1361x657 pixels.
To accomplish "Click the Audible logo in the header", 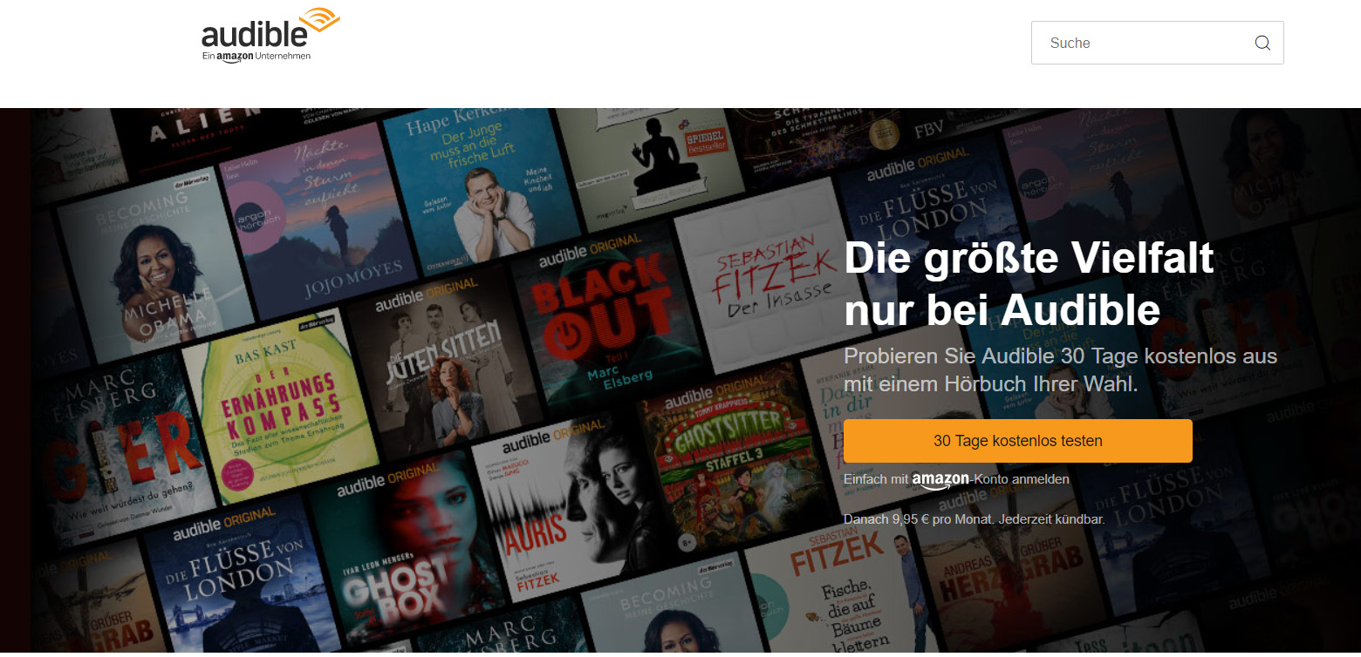I will click(270, 36).
